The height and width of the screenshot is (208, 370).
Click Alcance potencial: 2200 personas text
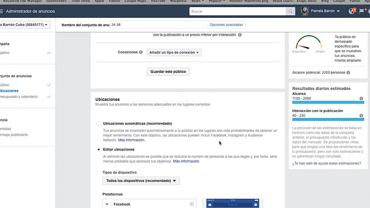click(x=319, y=72)
